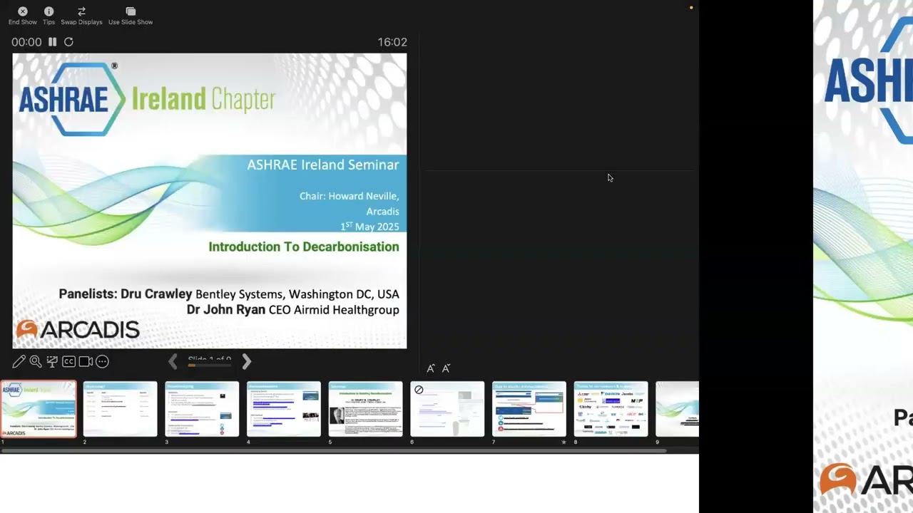Viewport: 913px width, 513px height.
Task: Click the End Show button
Action: coord(23,16)
